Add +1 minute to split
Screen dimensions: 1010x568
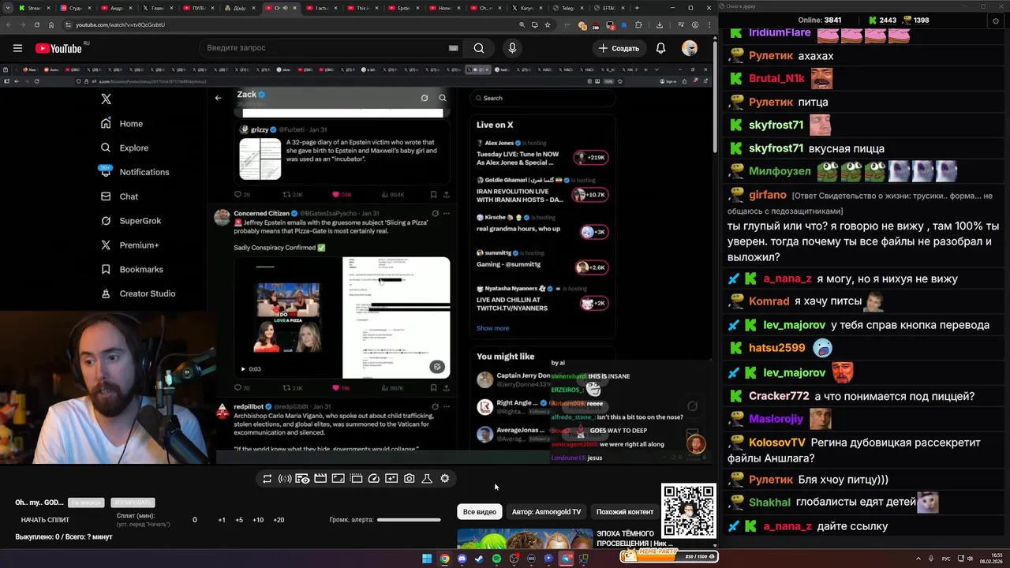pos(222,520)
